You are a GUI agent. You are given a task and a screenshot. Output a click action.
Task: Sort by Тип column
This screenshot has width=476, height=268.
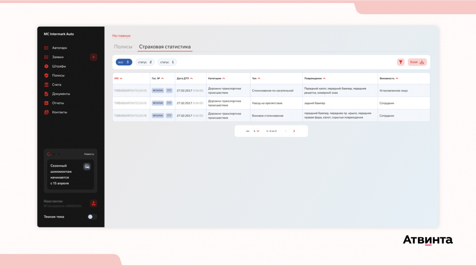coord(256,79)
